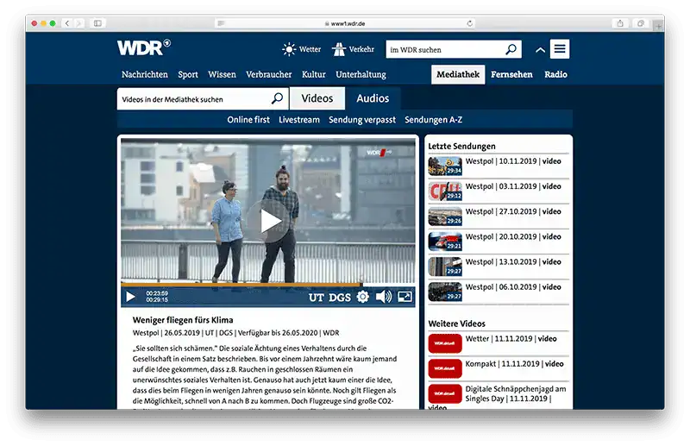This screenshot has height=446, width=690.
Task: Click thumbnail of Westpol 13.10.2019
Action: pyautogui.click(x=445, y=267)
